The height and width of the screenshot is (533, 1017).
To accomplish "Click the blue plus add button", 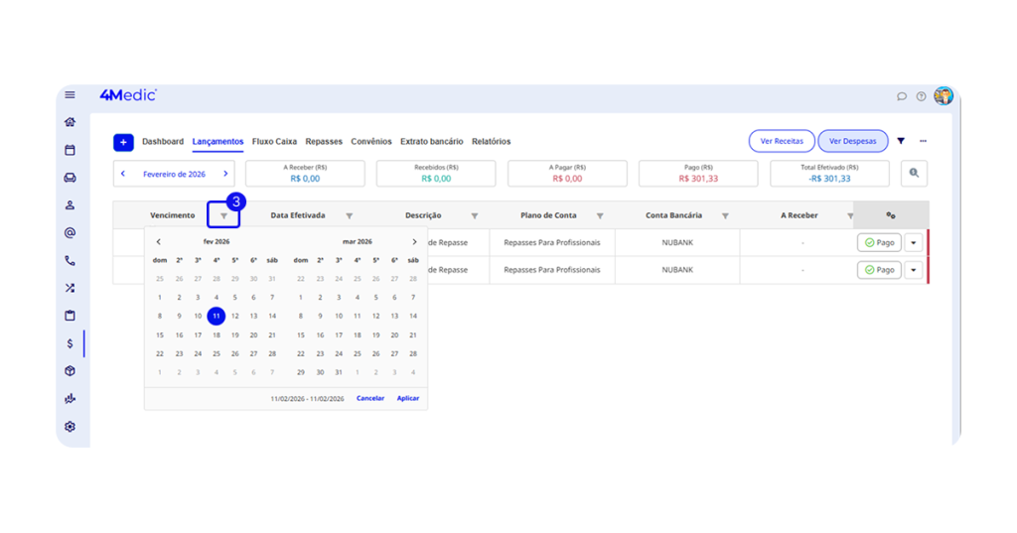I will 123,142.
